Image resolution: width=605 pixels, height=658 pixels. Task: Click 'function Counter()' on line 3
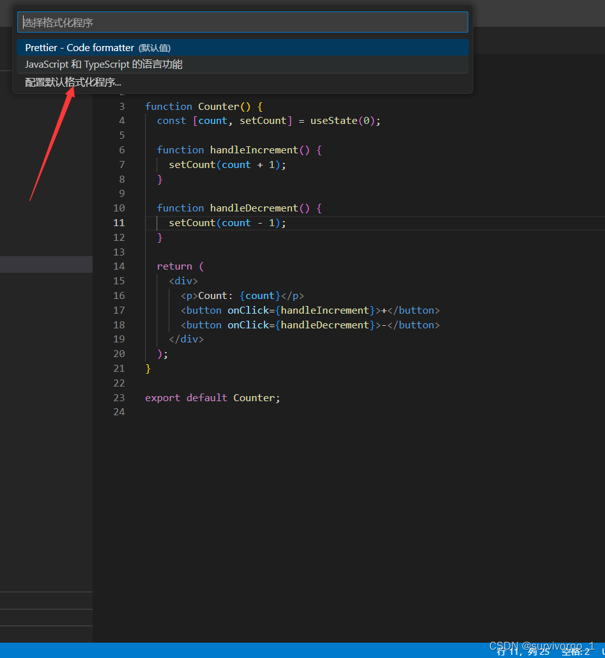pos(198,106)
